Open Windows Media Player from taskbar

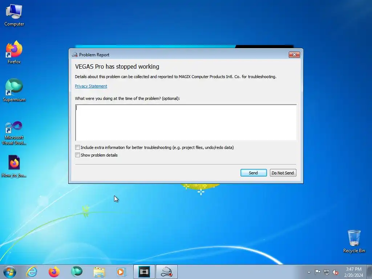click(x=121, y=272)
